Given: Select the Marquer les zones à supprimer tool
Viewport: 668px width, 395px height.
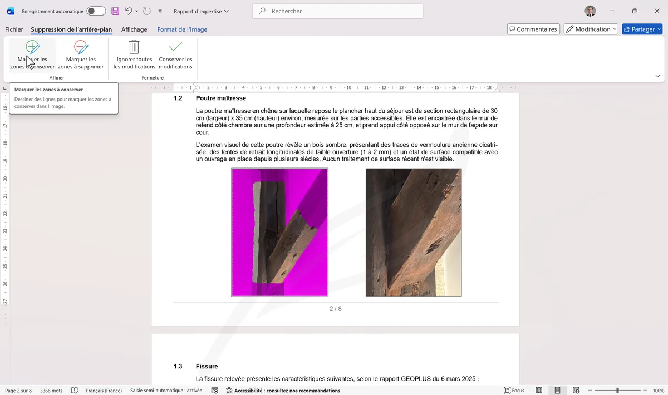Looking at the screenshot, I should 81,54.
